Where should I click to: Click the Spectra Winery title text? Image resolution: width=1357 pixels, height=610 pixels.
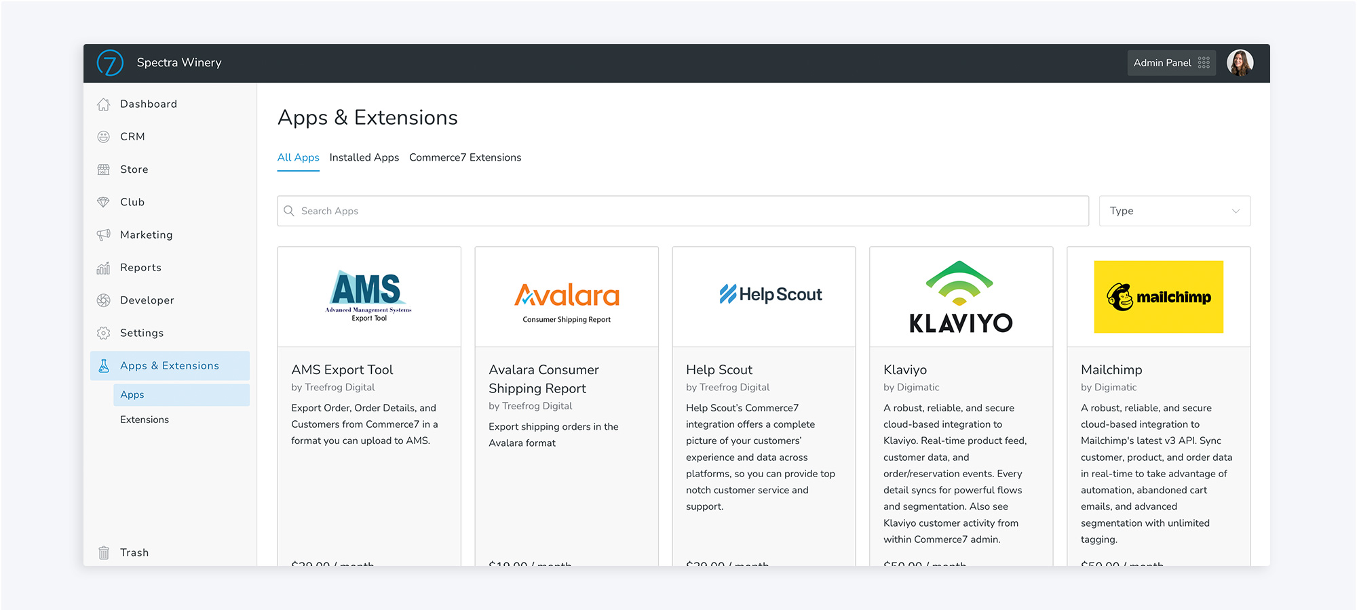click(x=179, y=62)
